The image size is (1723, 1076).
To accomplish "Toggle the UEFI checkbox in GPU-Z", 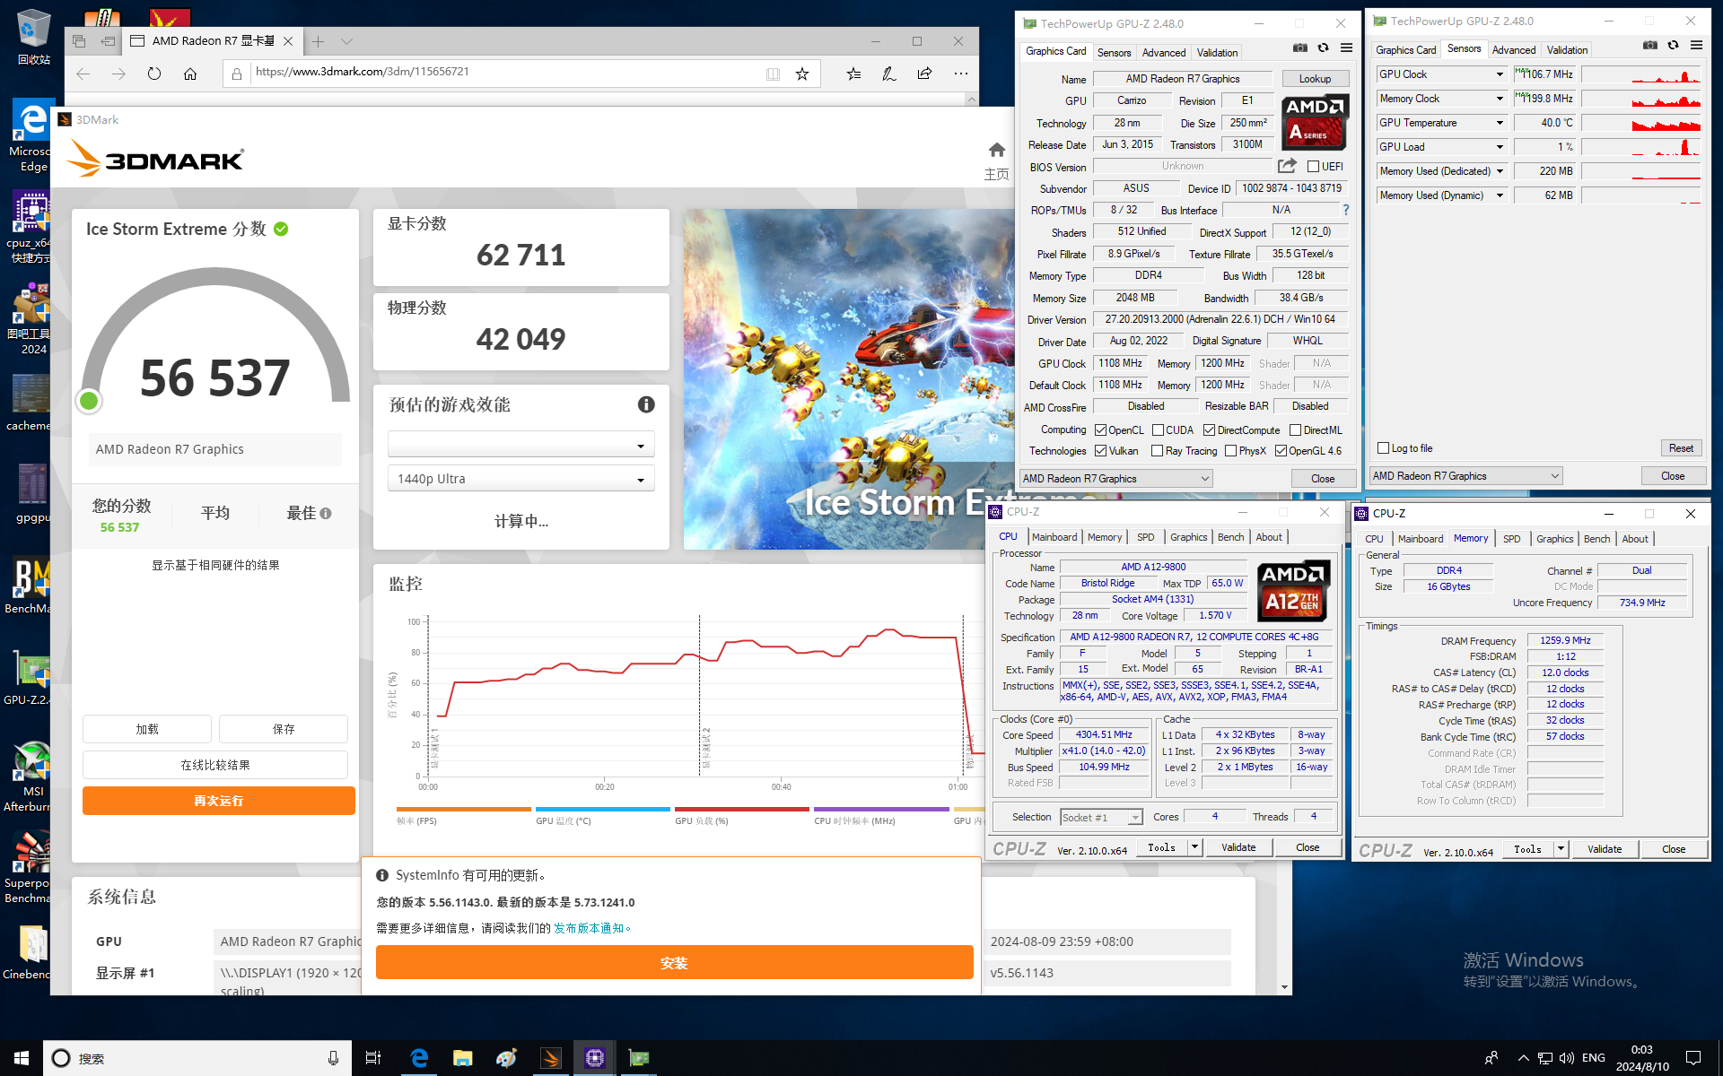I will tap(1313, 167).
